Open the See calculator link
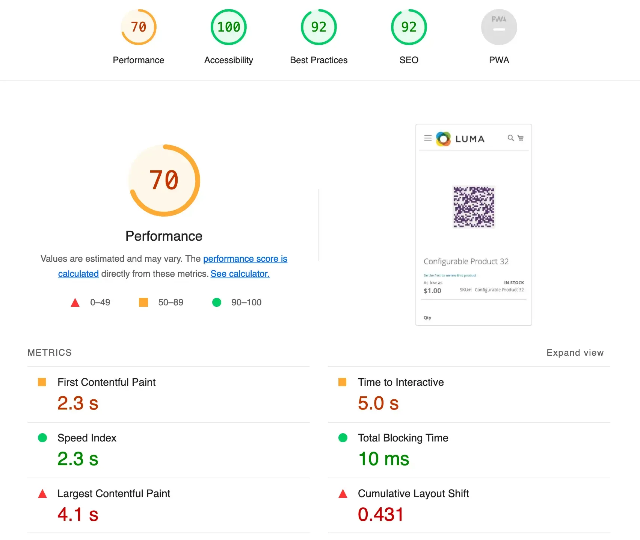Viewport: 640px width, 540px height. (x=240, y=274)
